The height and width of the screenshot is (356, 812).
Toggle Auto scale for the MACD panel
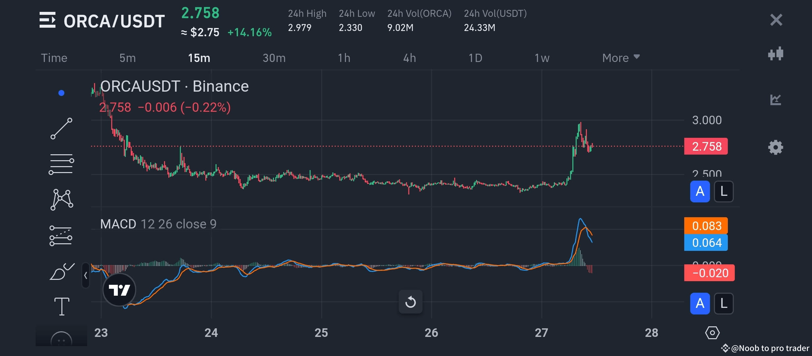pyautogui.click(x=700, y=303)
